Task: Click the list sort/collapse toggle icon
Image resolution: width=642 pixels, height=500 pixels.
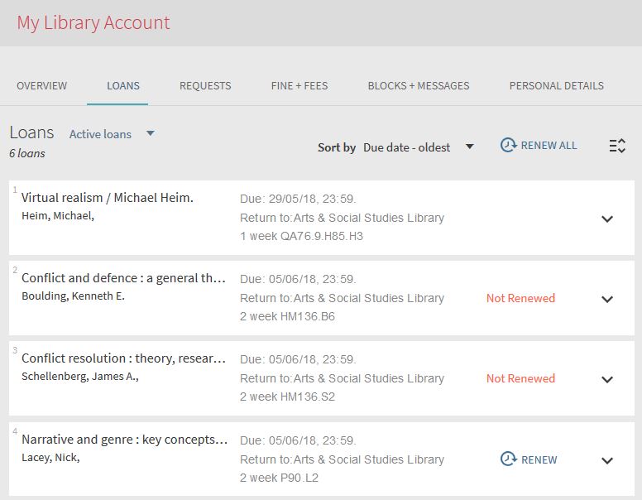Action: coord(617,147)
